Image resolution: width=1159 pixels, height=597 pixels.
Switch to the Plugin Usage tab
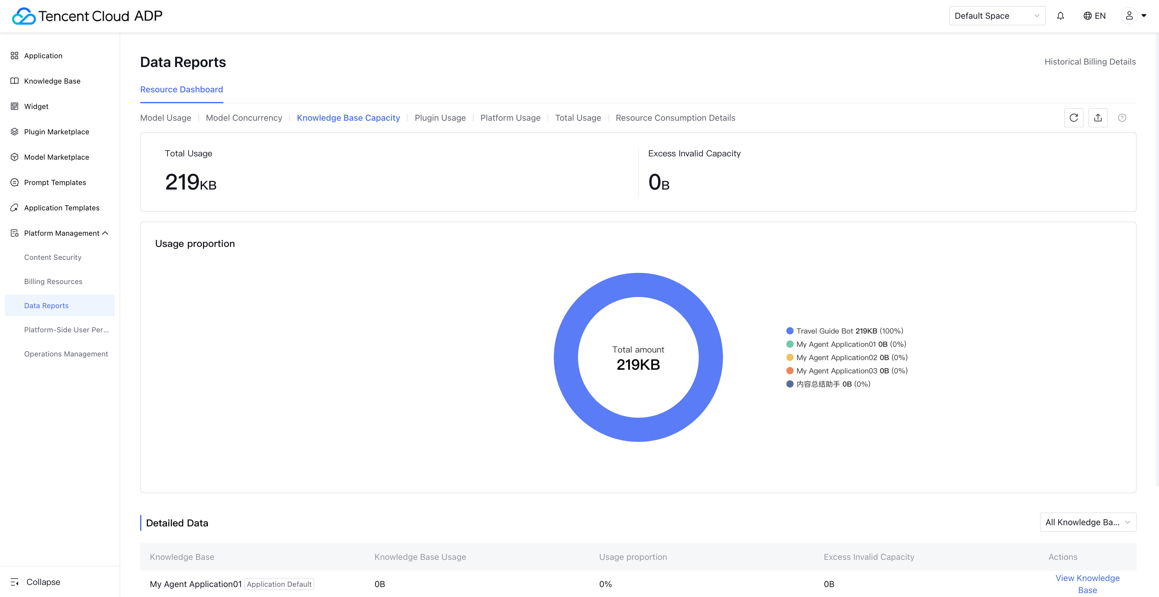(440, 118)
